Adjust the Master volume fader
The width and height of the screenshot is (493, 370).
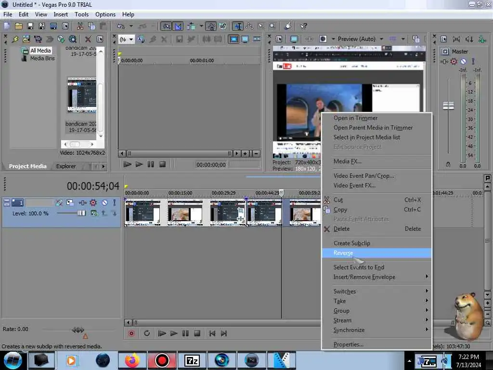(448, 106)
